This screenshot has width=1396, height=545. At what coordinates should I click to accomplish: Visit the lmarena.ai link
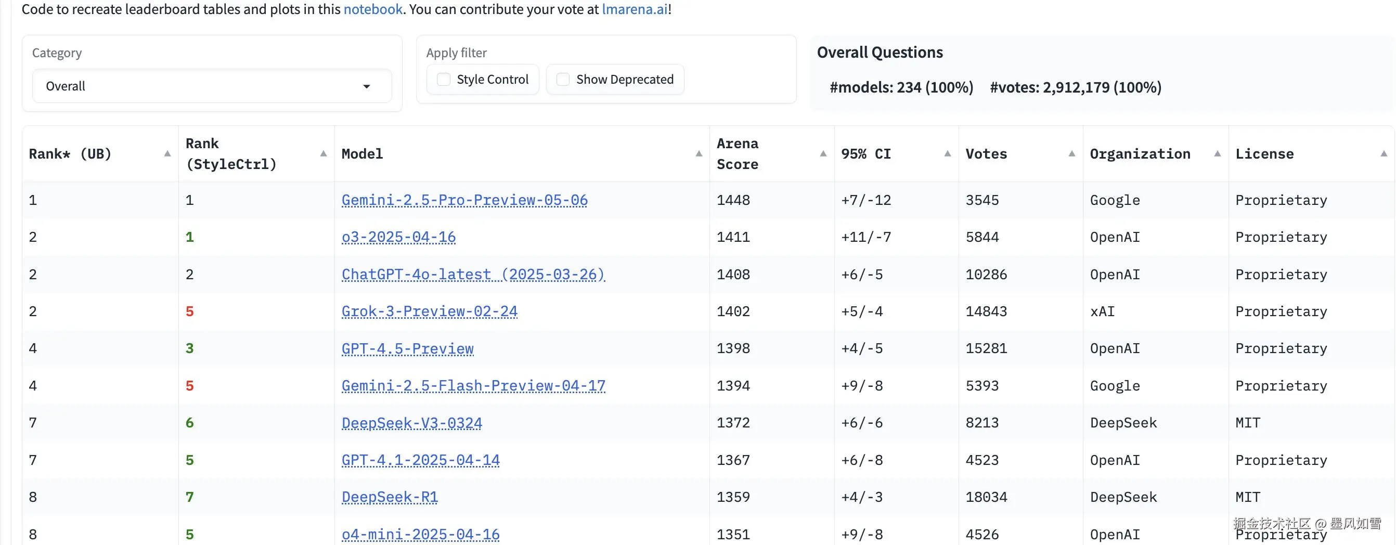click(x=635, y=9)
